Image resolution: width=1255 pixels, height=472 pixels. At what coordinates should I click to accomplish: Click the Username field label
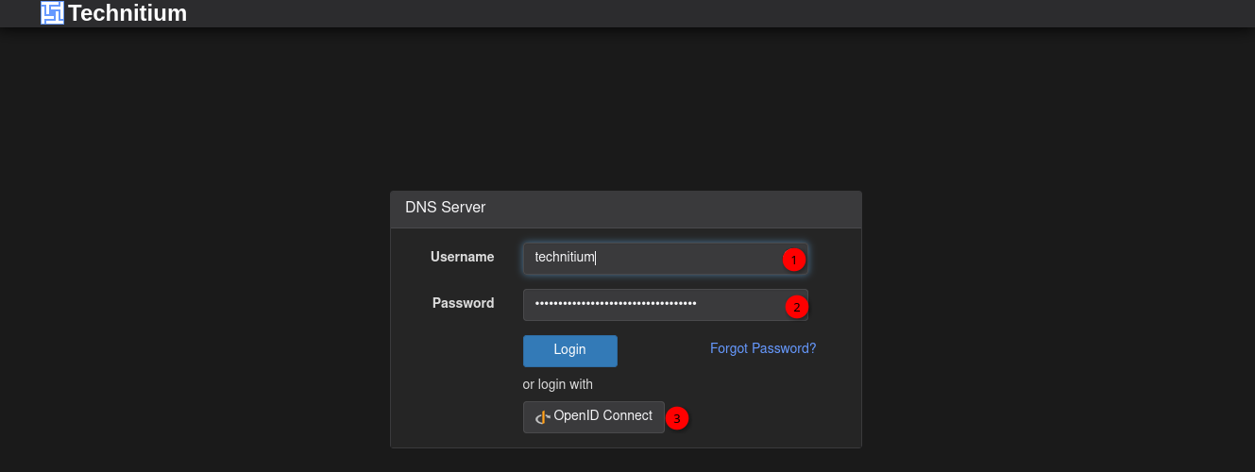coord(463,257)
